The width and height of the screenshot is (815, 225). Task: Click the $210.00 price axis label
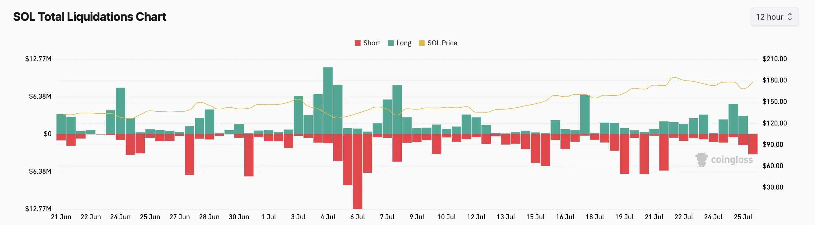(x=775, y=59)
